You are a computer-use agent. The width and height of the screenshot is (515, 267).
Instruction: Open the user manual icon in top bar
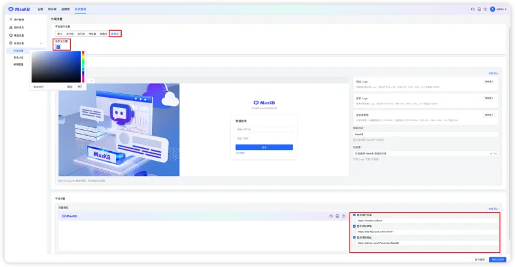point(479,9)
